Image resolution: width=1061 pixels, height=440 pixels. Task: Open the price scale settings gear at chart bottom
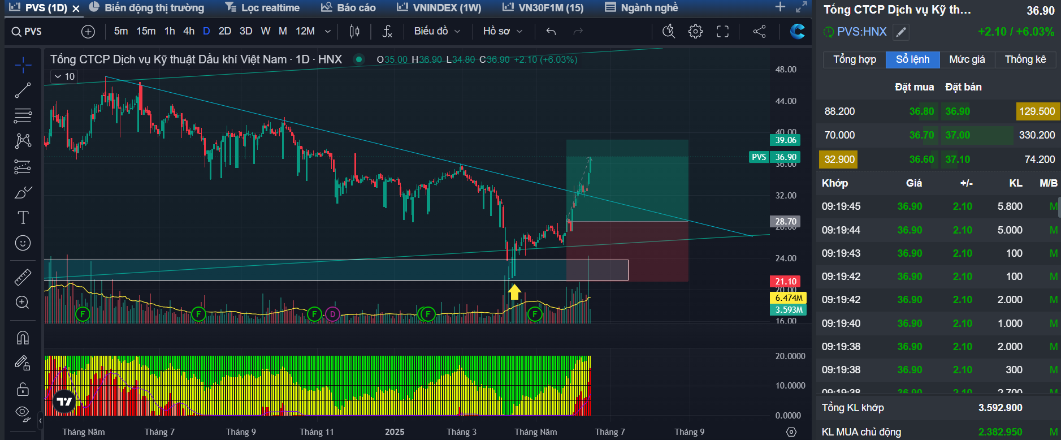(791, 432)
